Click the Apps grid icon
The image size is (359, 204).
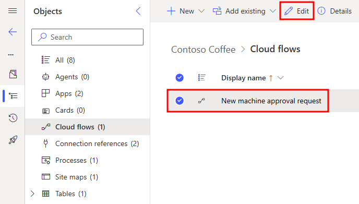[45, 93]
